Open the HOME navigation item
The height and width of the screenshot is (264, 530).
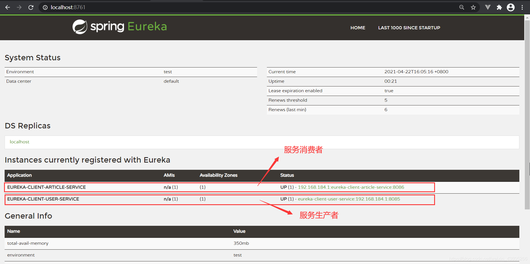[x=358, y=28]
